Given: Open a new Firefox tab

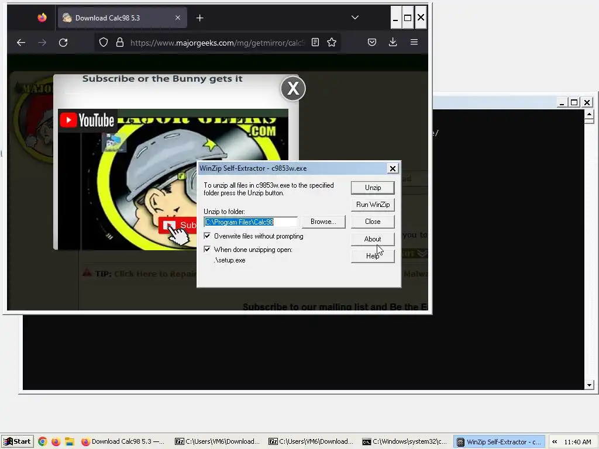Looking at the screenshot, I should [199, 18].
